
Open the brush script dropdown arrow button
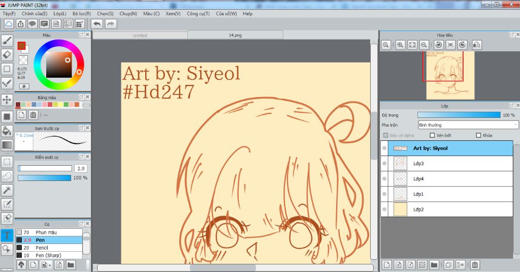[45, 265]
